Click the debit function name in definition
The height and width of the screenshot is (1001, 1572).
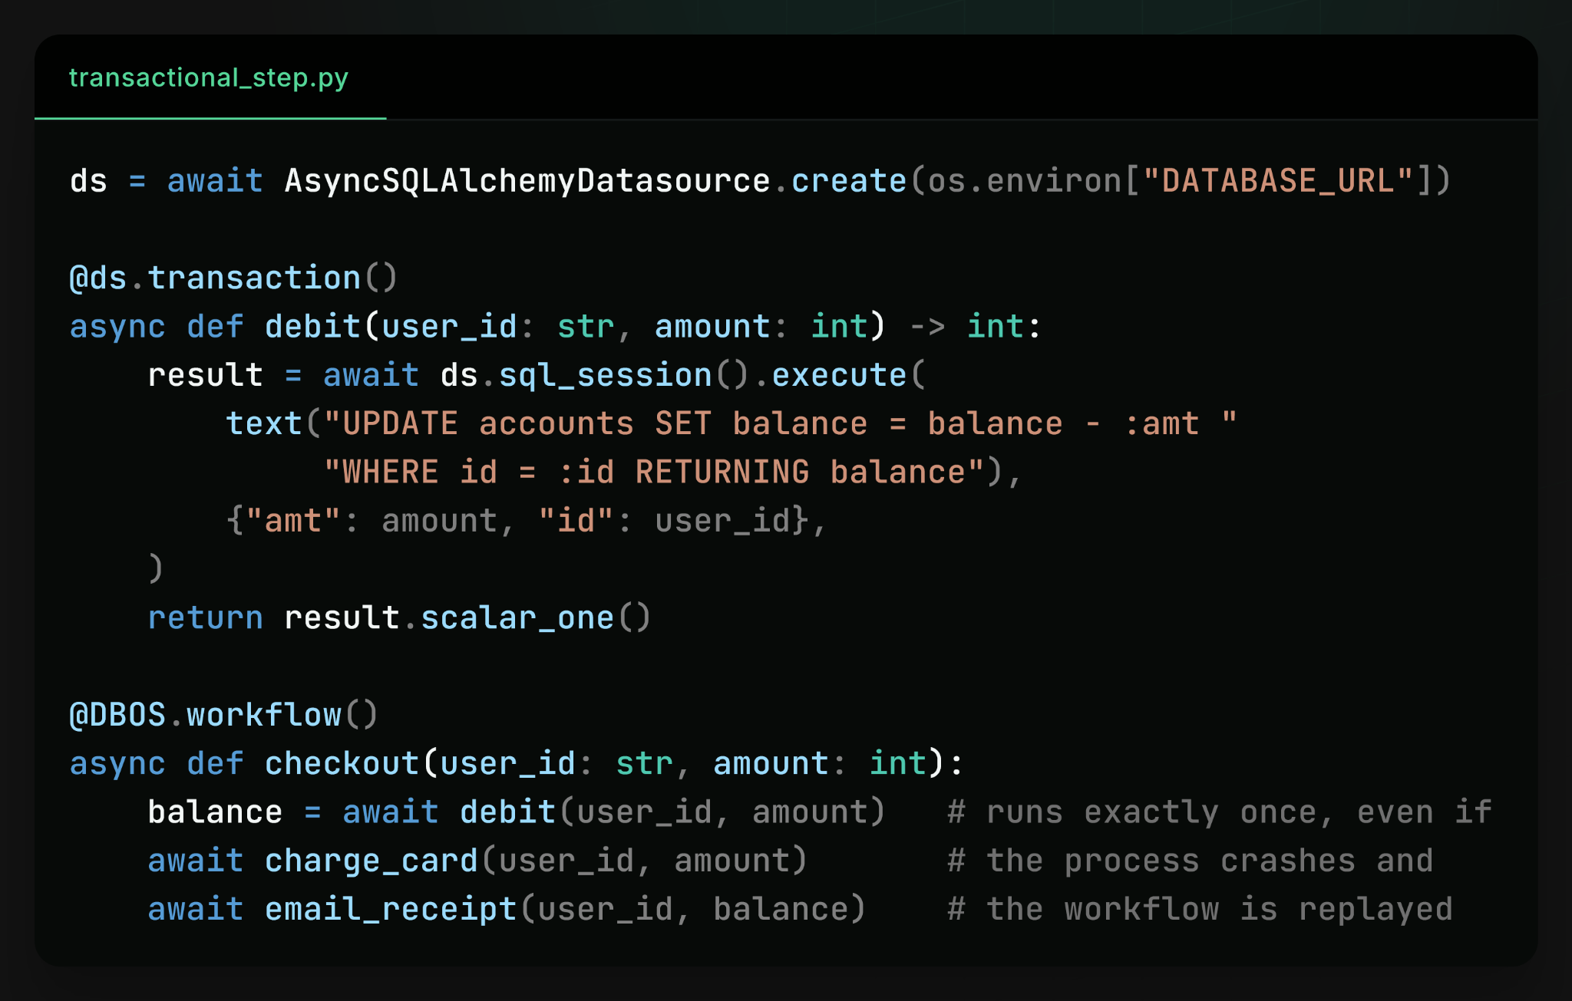312,327
